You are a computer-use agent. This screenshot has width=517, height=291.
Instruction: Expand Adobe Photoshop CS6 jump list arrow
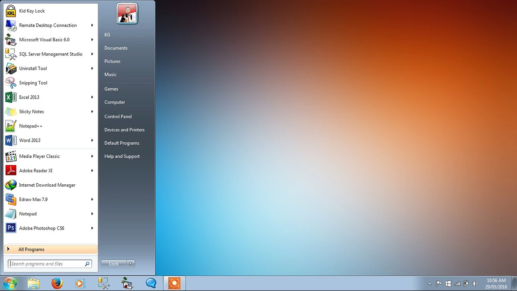(x=93, y=228)
